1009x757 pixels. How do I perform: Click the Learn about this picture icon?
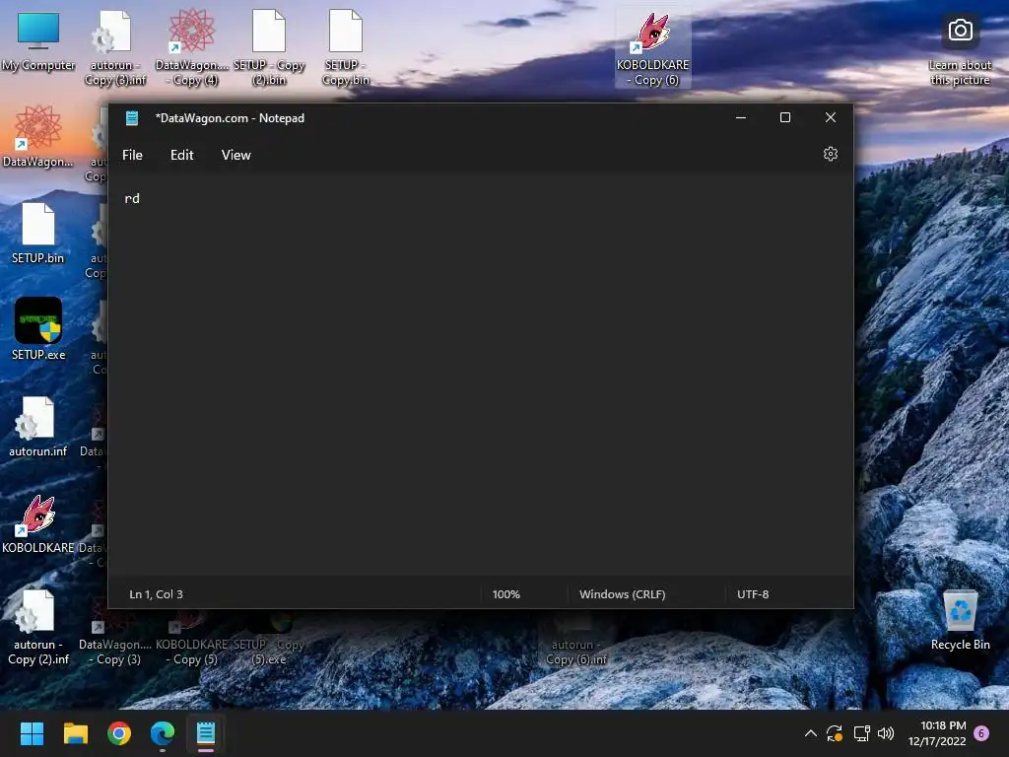(x=960, y=49)
